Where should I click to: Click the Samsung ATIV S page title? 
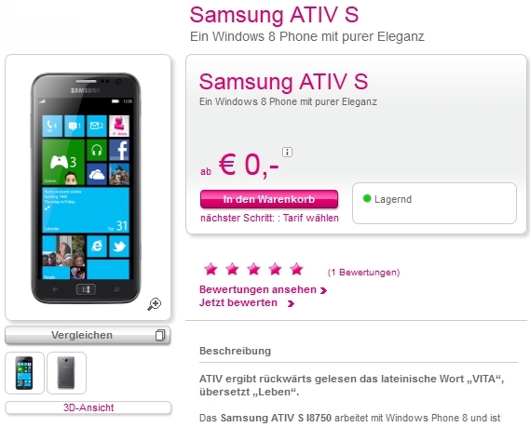[274, 15]
